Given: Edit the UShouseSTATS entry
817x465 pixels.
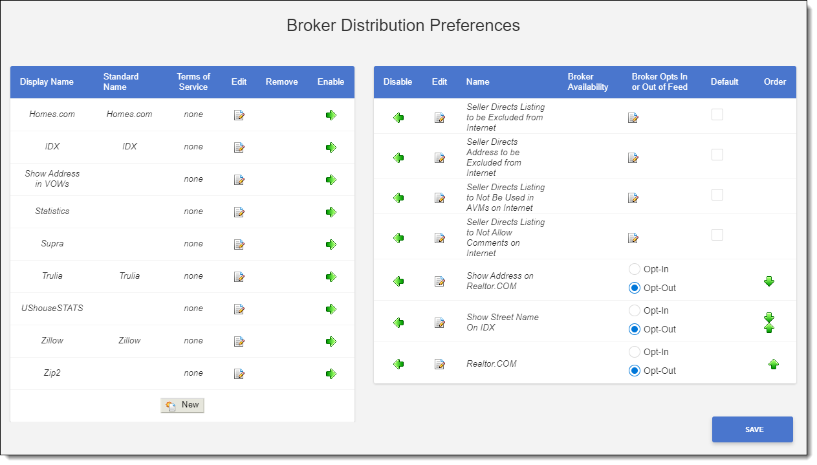Looking at the screenshot, I should tap(239, 309).
